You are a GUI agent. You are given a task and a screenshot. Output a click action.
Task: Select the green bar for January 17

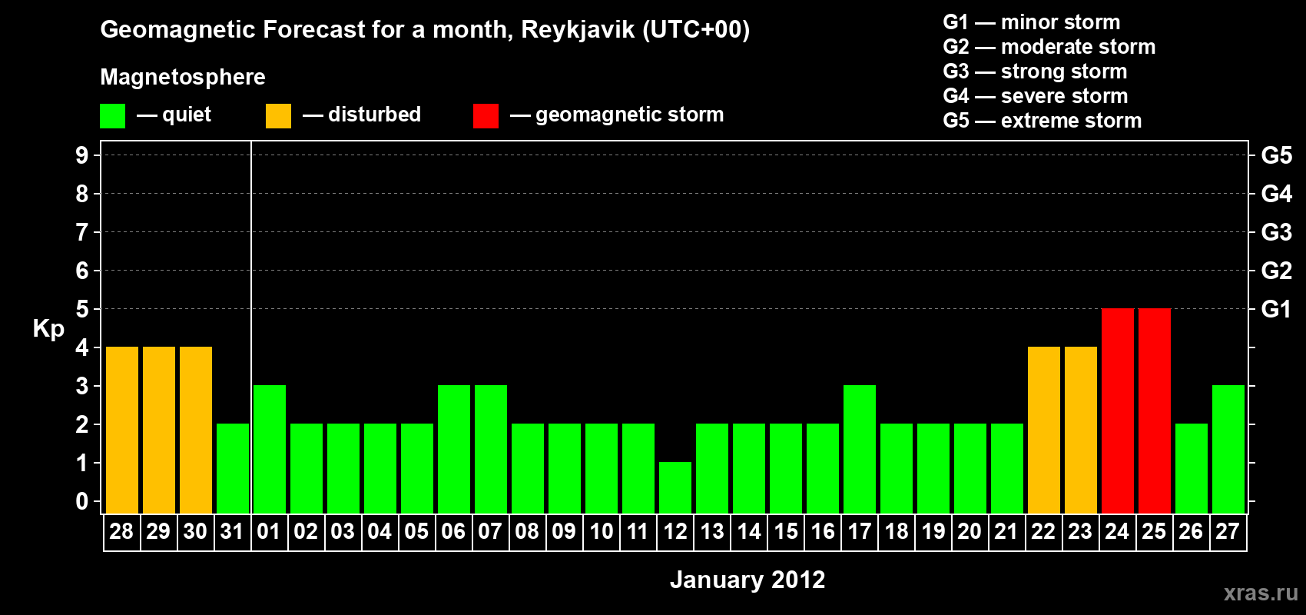(x=860, y=449)
